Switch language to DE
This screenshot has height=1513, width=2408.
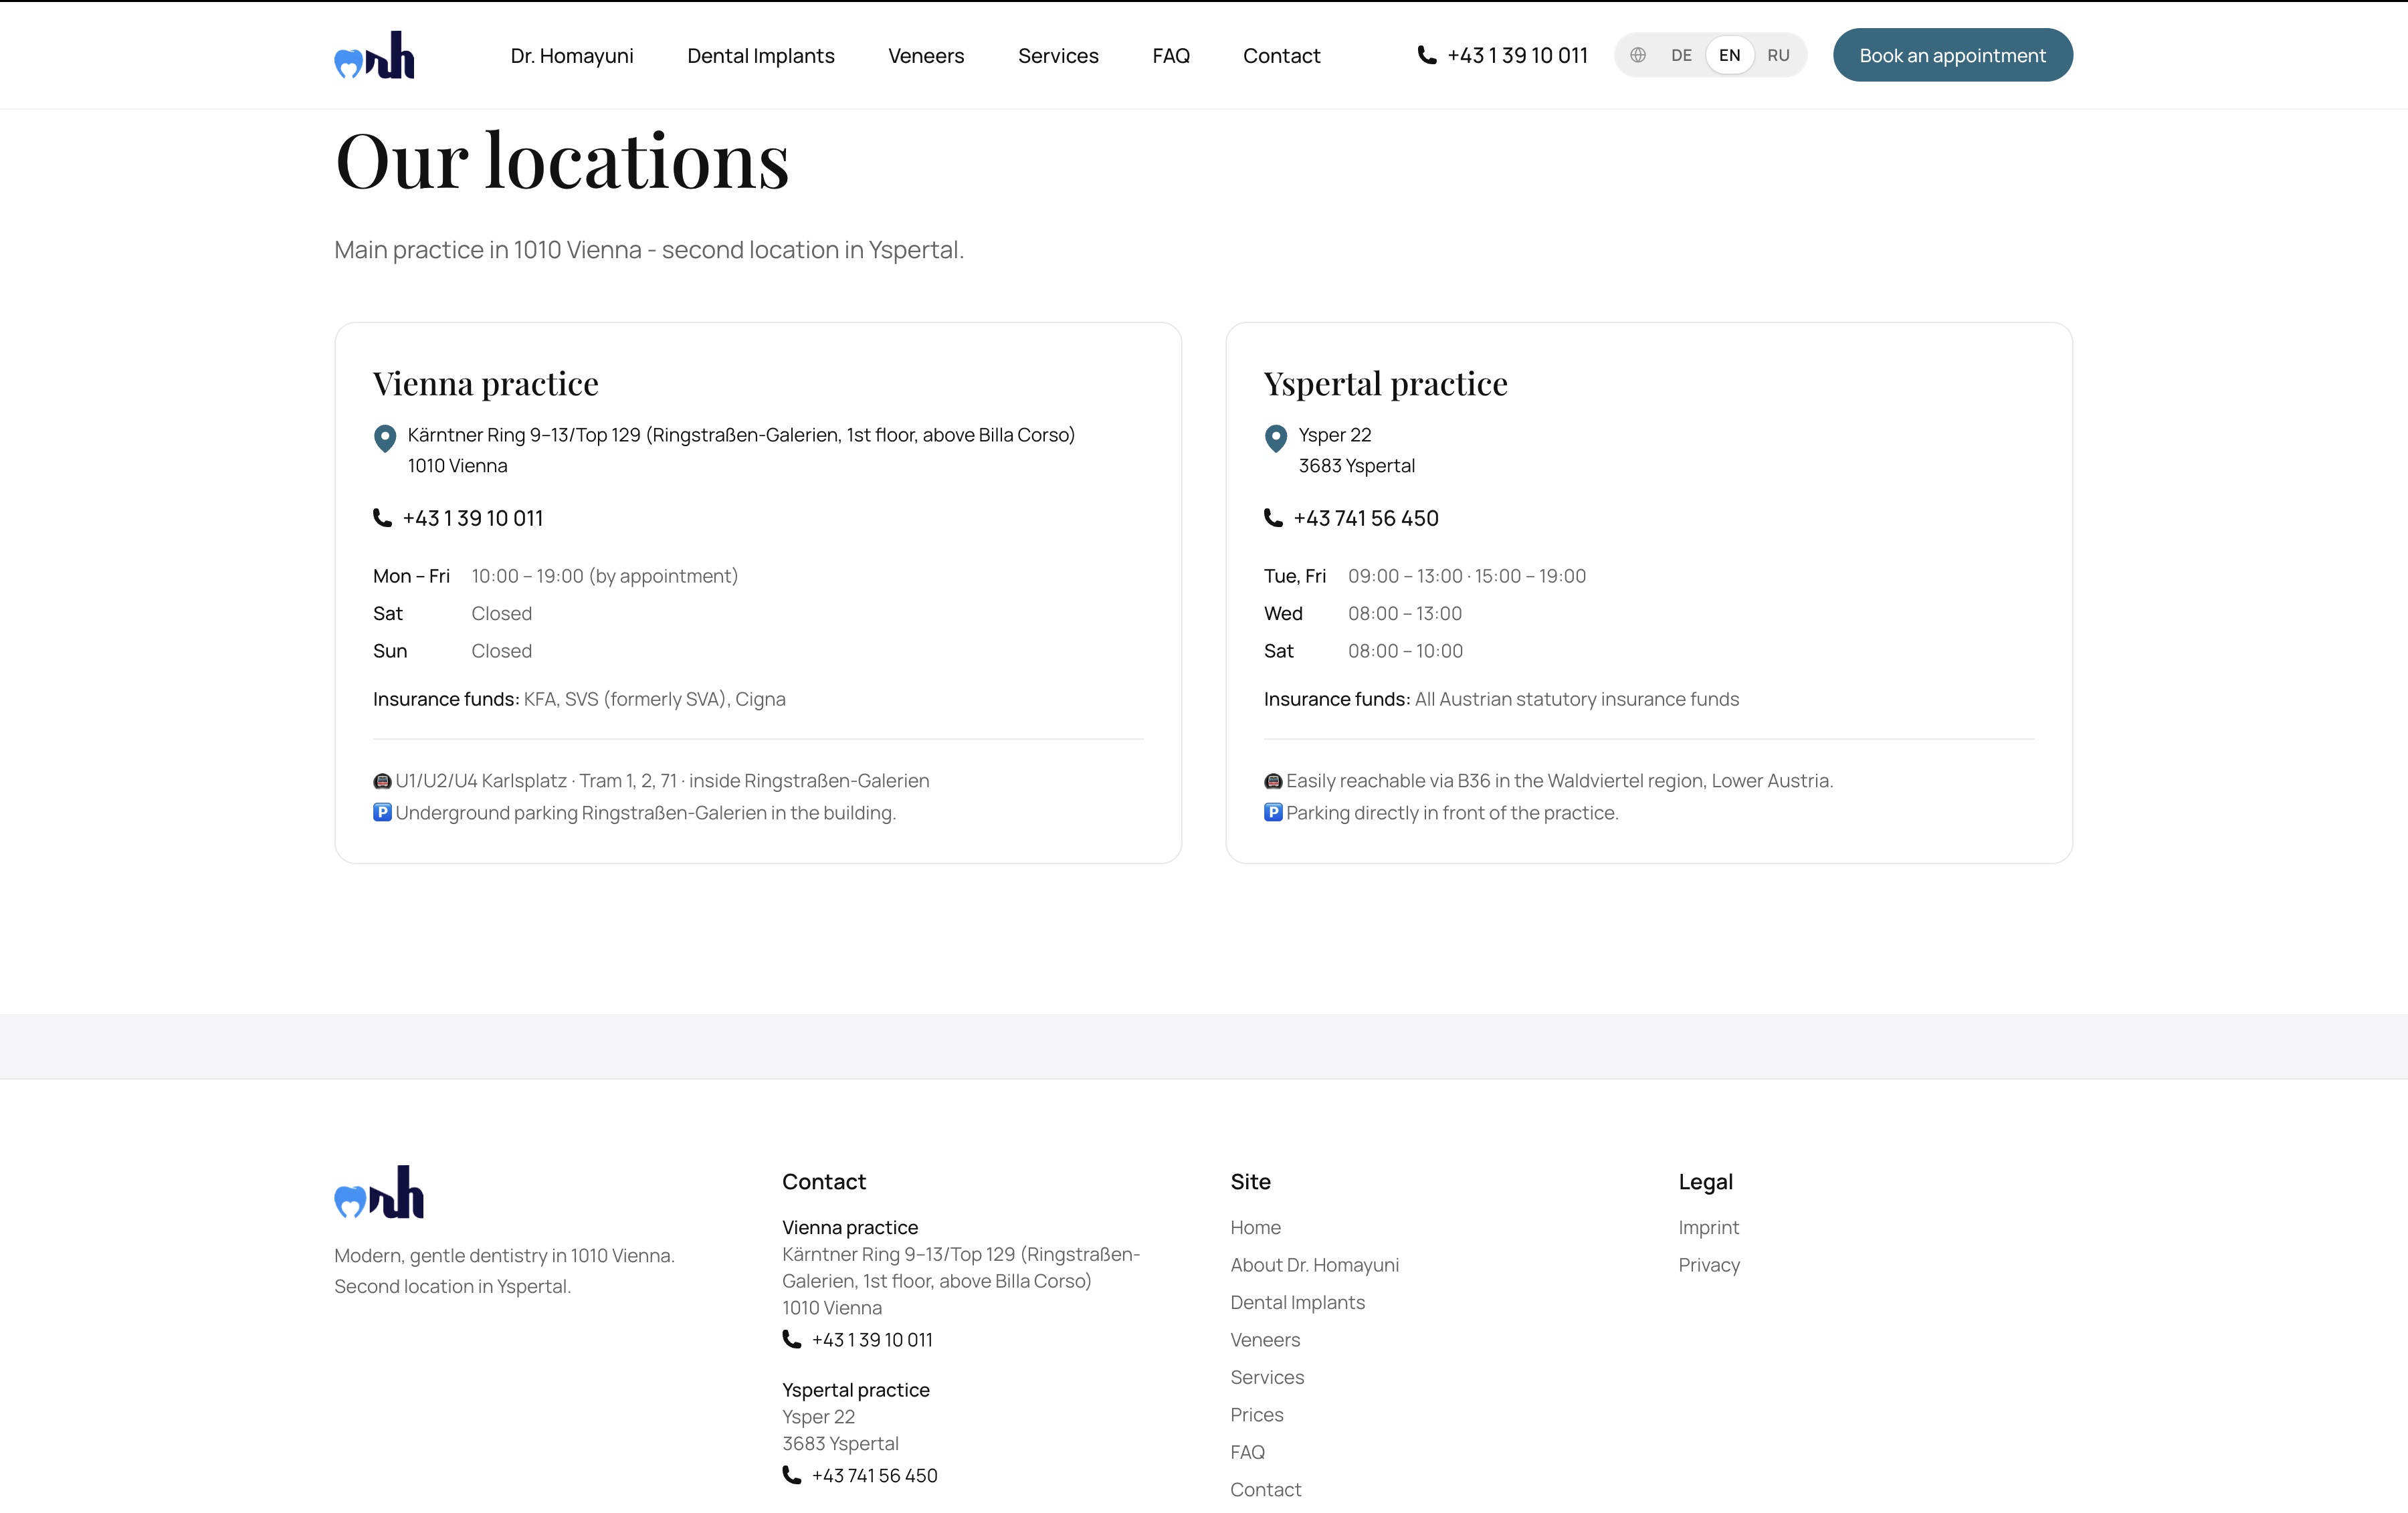point(1682,55)
